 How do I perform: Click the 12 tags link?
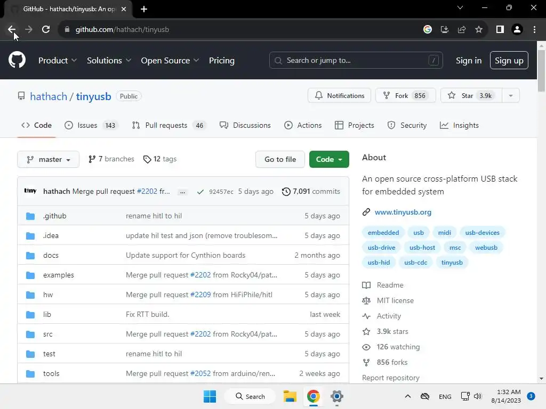click(x=160, y=159)
